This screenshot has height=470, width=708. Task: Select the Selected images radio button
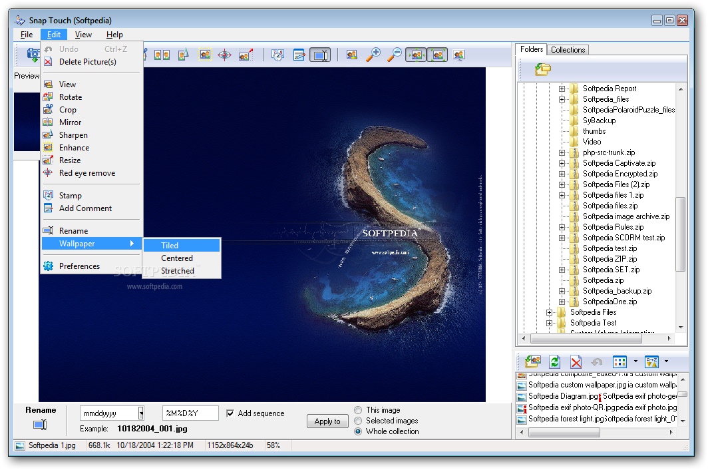(x=358, y=421)
